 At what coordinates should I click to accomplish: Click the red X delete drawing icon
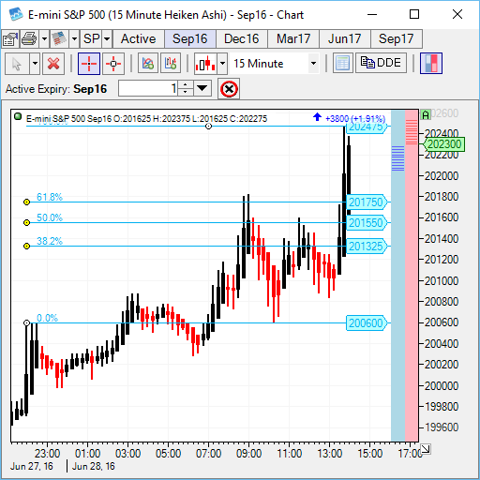coord(53,64)
